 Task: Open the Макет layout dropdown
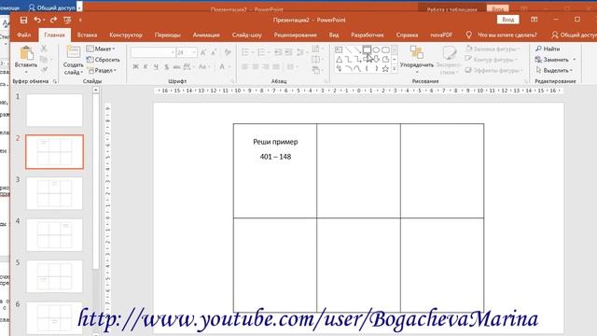[x=101, y=49]
